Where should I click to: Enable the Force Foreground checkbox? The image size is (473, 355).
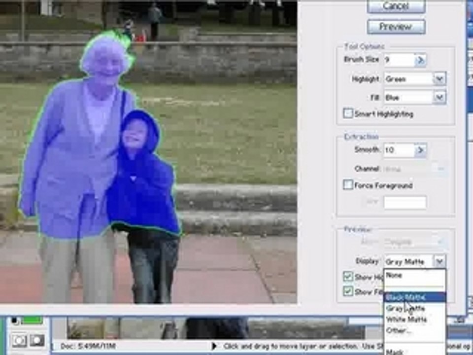[x=348, y=185]
